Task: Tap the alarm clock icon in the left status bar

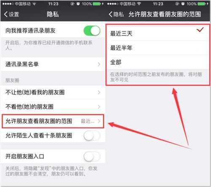Action: pyautogui.click(x=78, y=4)
